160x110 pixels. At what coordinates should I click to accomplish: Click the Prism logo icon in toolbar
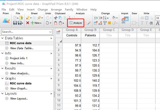click(x=6, y=21)
